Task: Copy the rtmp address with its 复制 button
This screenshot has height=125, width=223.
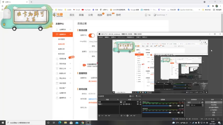Action: (x=93, y=46)
